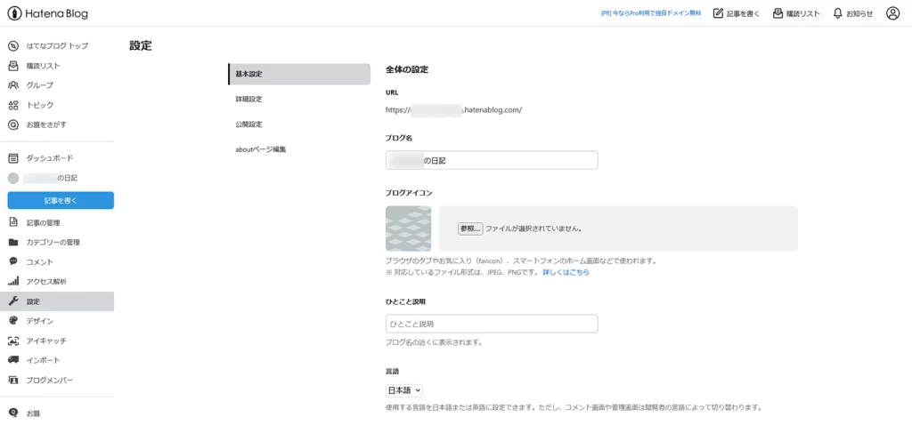The width and height of the screenshot is (912, 425).
Task: Click the インポート truck icon
Action: coord(13,360)
